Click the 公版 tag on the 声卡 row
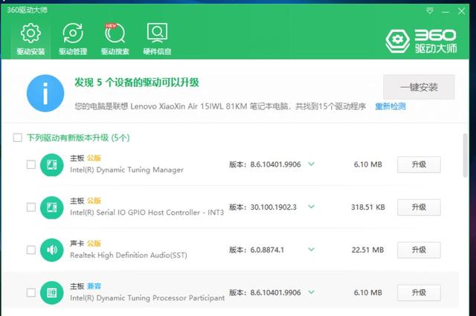The image size is (476, 316). [x=94, y=243]
